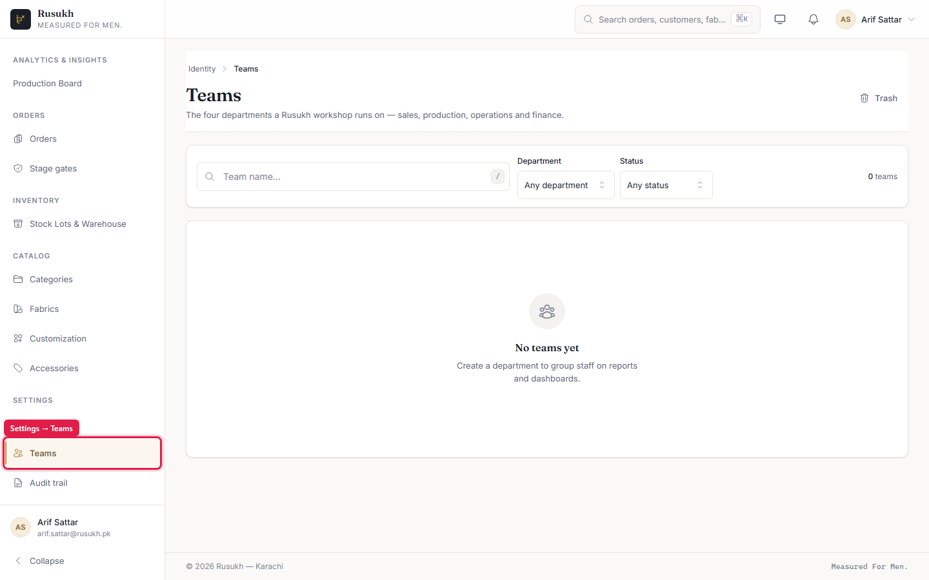Open Trash via the bin icon
The width and height of the screenshot is (929, 580).
pos(864,98)
